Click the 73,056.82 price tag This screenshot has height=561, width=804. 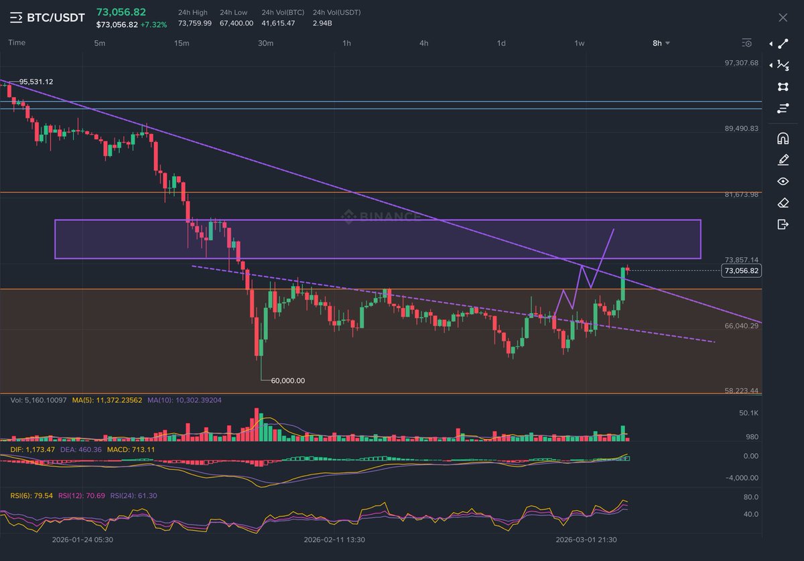pos(741,270)
